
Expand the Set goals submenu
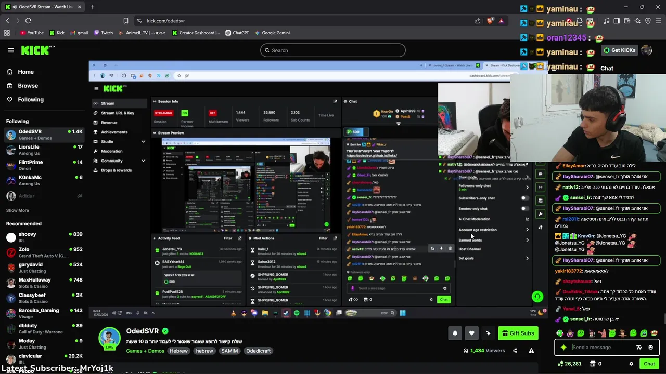tap(527, 258)
